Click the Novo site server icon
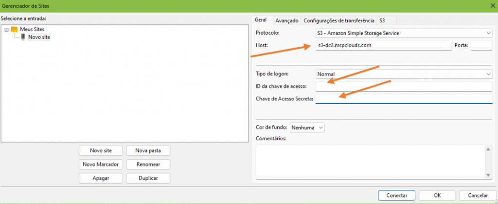498x204 pixels. tap(23, 37)
